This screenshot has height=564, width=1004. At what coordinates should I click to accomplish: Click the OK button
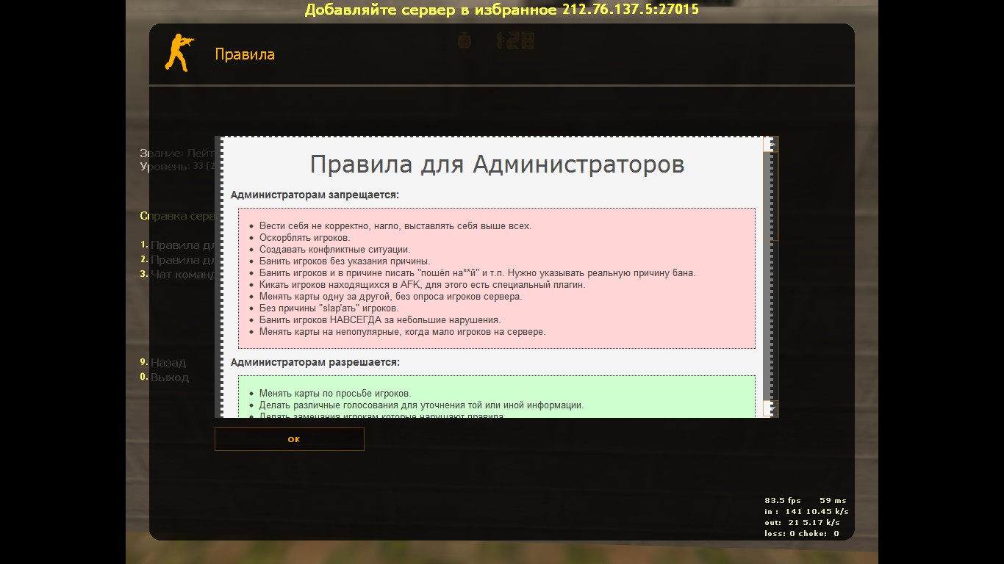(x=289, y=439)
